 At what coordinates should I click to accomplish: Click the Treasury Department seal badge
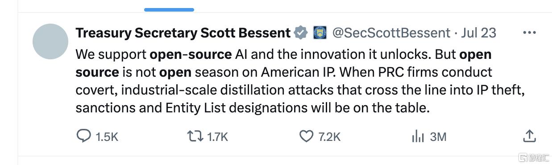click(320, 33)
